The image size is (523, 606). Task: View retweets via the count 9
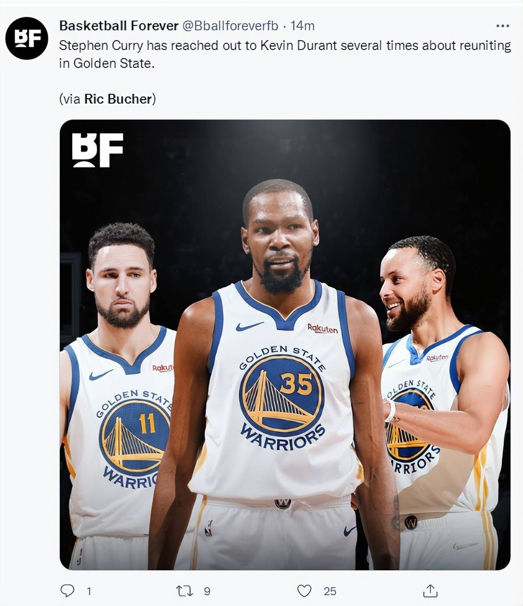(207, 591)
